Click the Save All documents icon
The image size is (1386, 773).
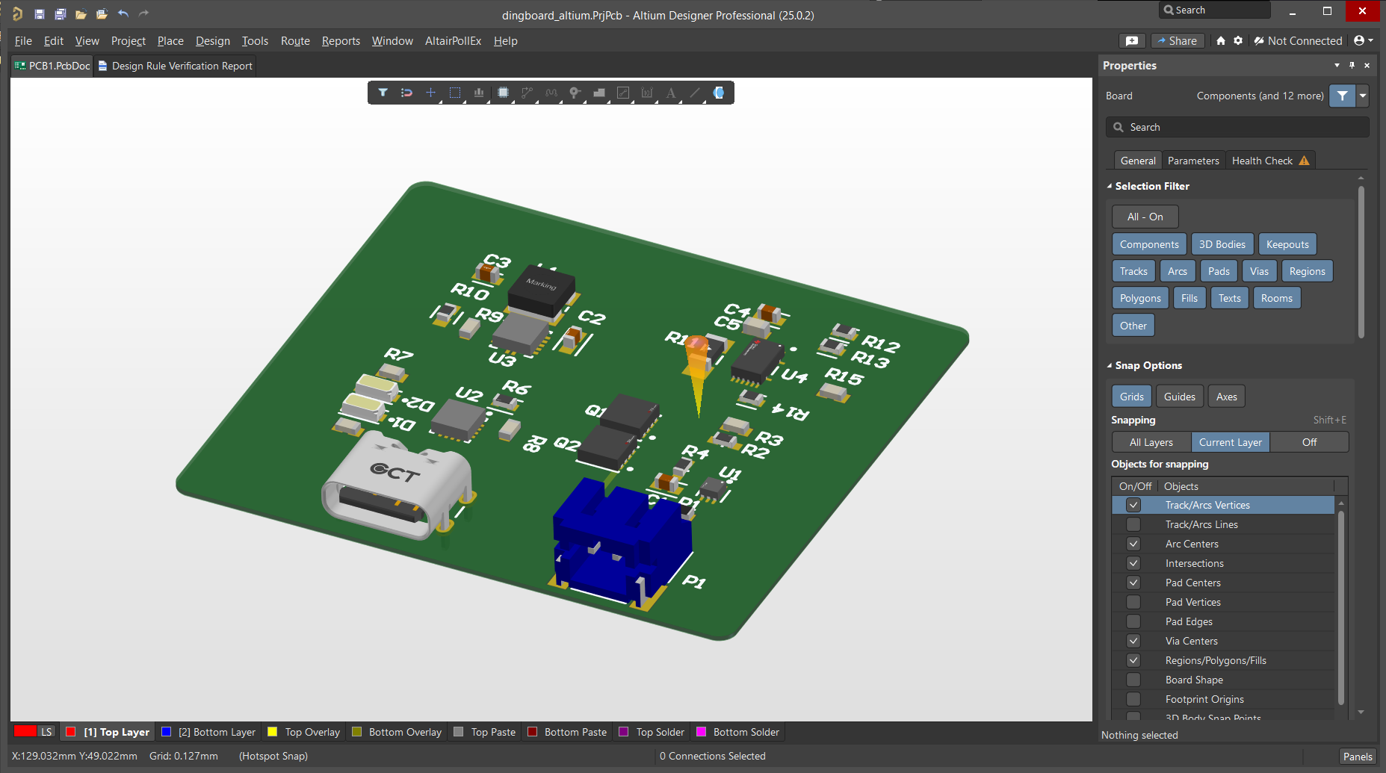(61, 14)
